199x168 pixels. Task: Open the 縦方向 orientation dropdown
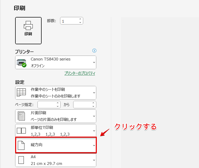pos(56,145)
